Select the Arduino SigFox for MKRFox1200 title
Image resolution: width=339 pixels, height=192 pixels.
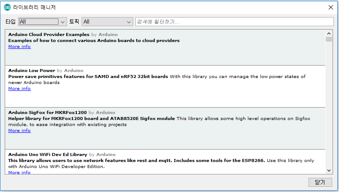48,112
